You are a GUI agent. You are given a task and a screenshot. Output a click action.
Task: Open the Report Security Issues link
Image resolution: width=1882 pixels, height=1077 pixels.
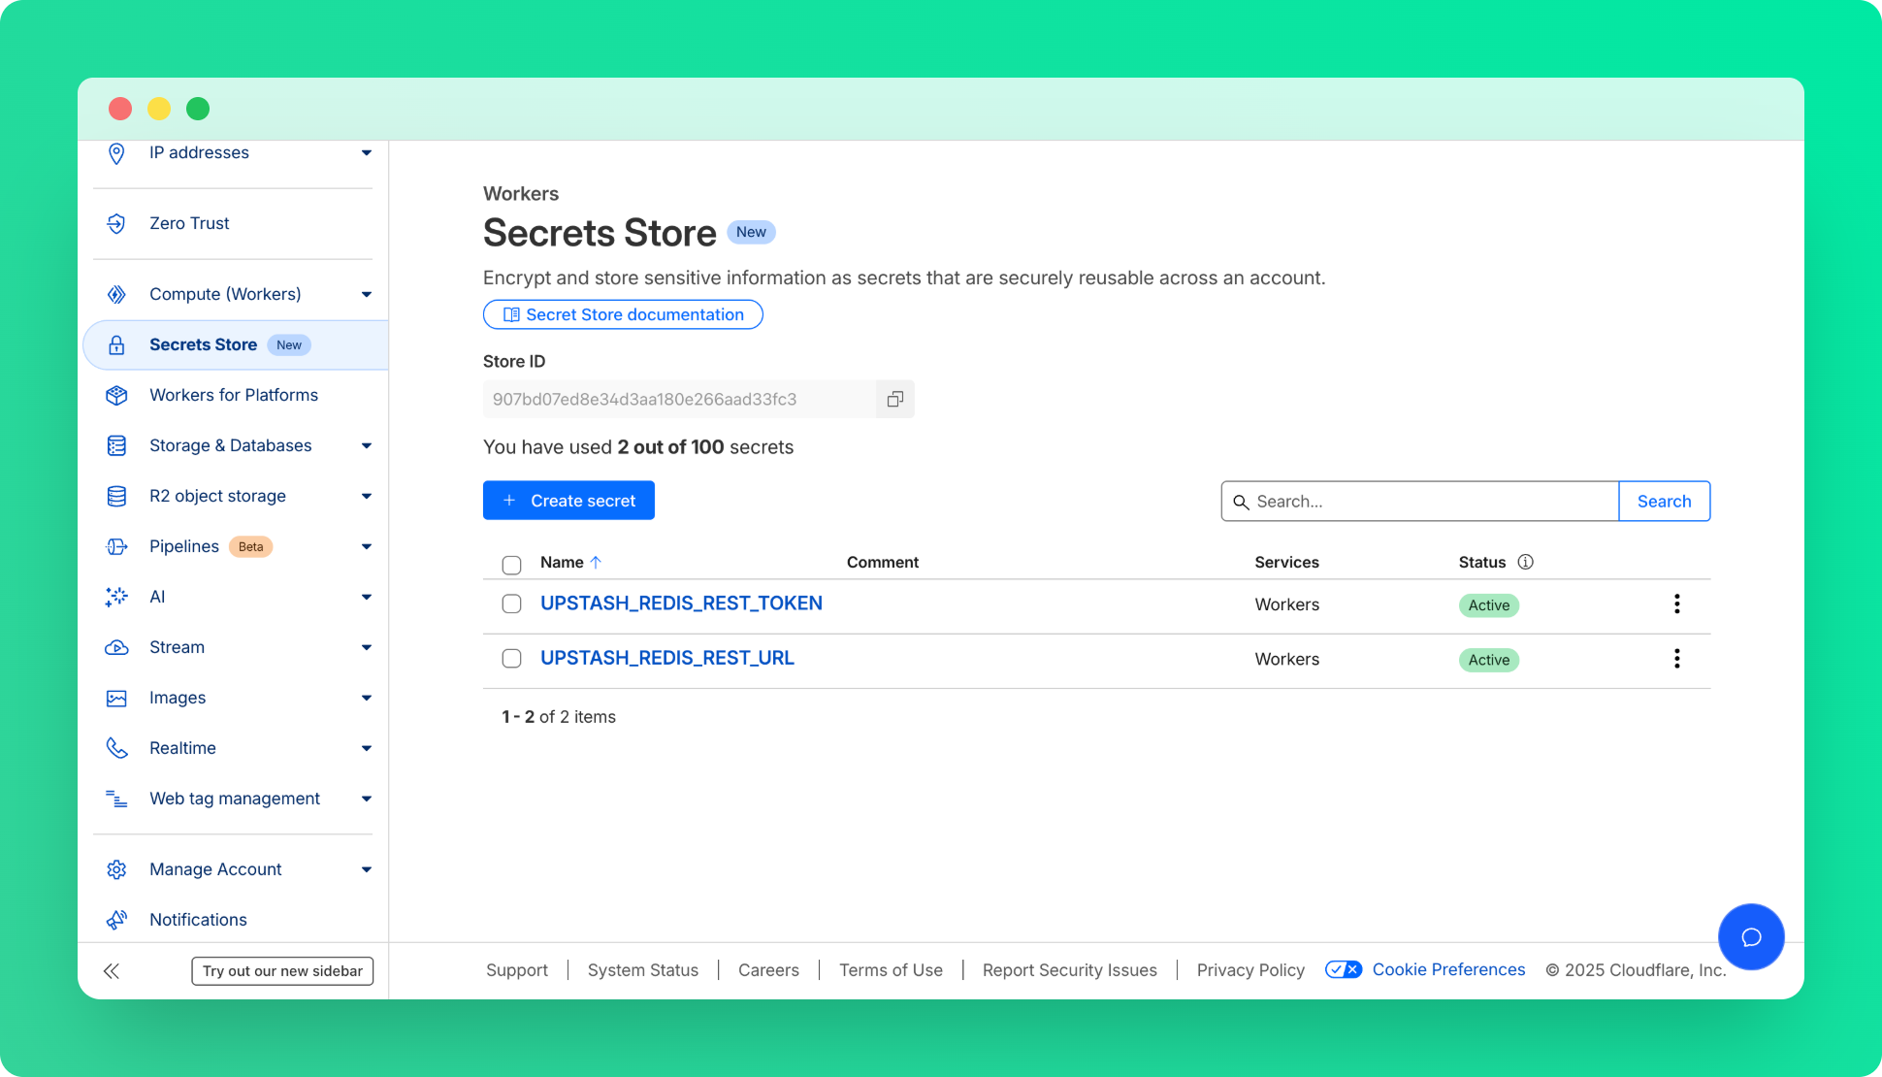coord(1069,970)
